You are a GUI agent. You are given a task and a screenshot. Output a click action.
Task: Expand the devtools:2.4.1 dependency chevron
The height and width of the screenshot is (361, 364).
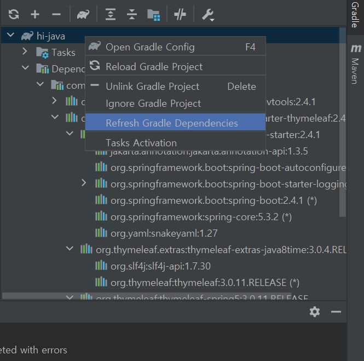(54, 101)
